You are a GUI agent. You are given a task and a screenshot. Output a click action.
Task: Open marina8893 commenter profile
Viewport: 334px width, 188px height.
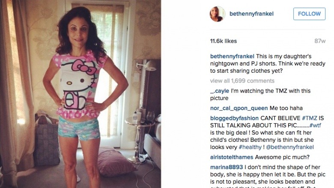(227, 167)
